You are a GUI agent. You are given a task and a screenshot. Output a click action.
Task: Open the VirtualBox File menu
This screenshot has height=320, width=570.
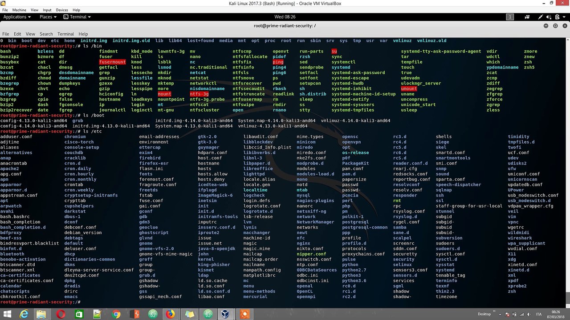(x=5, y=10)
